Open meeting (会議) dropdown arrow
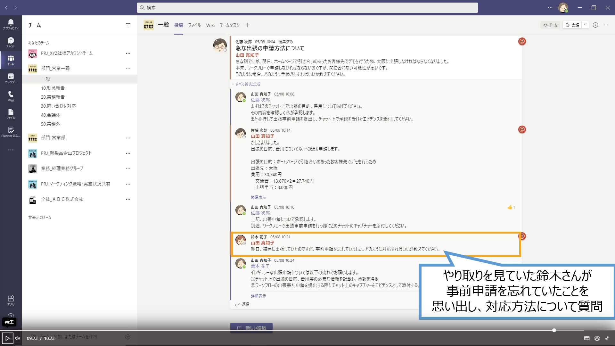615x346 pixels. [585, 25]
